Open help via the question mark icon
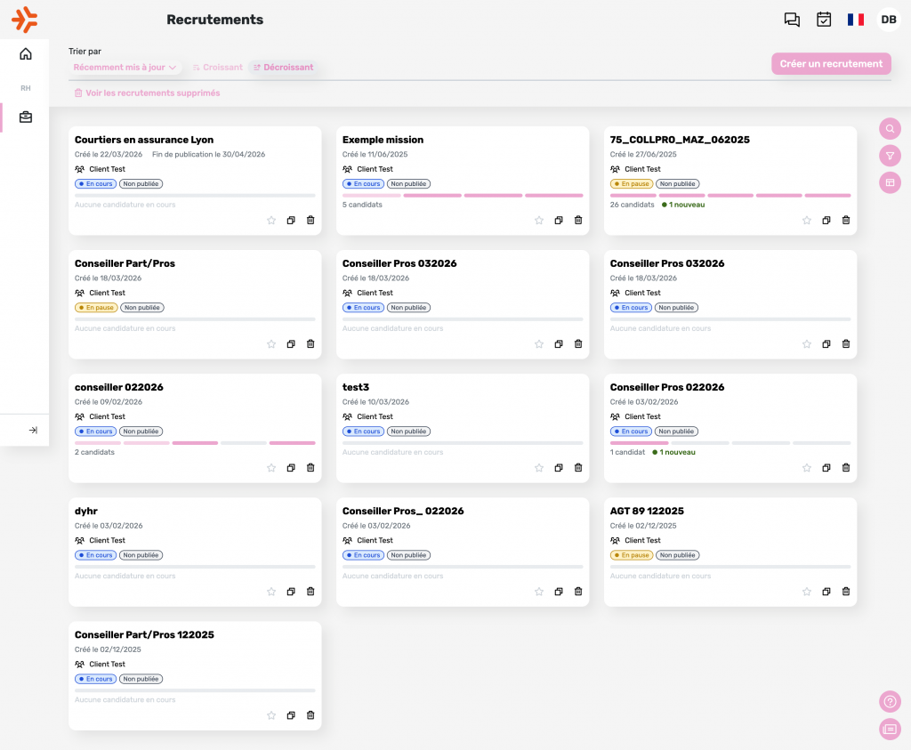Image resolution: width=911 pixels, height=750 pixels. 890,701
